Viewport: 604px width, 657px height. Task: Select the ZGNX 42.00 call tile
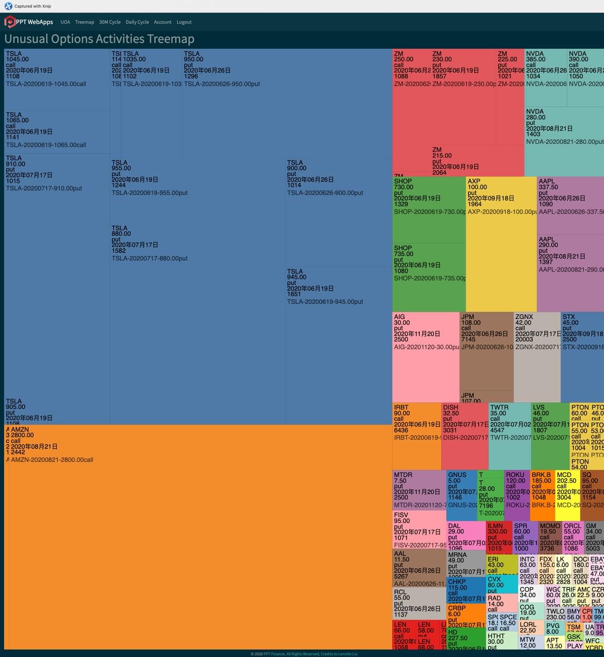pos(537,357)
